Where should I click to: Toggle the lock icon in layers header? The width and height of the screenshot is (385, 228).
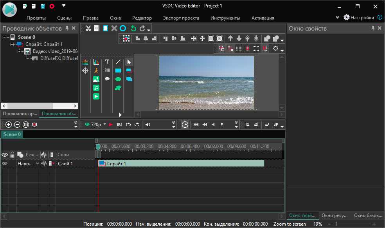pyautogui.click(x=13, y=155)
